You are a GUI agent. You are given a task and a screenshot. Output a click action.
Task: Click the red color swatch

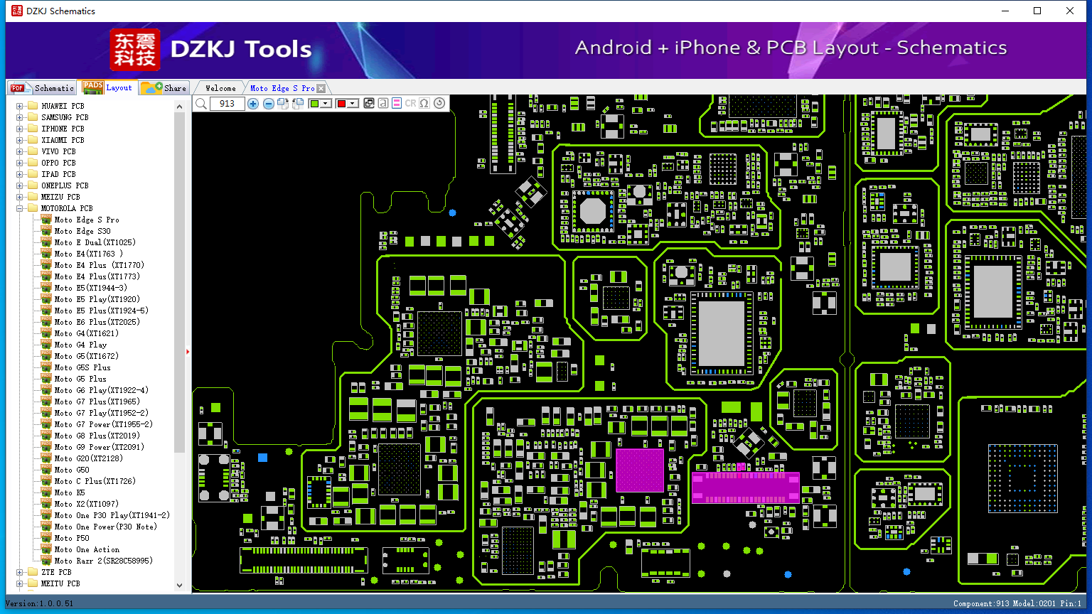click(341, 104)
